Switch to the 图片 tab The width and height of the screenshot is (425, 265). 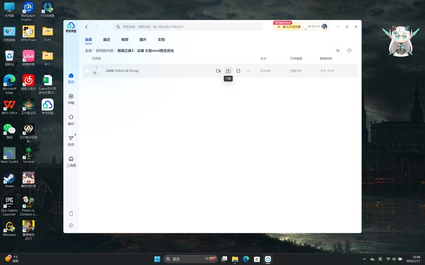point(143,39)
